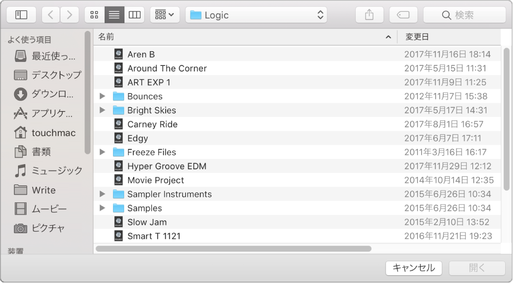Select Carney Ride project icon
The height and width of the screenshot is (283, 513).
click(x=119, y=124)
